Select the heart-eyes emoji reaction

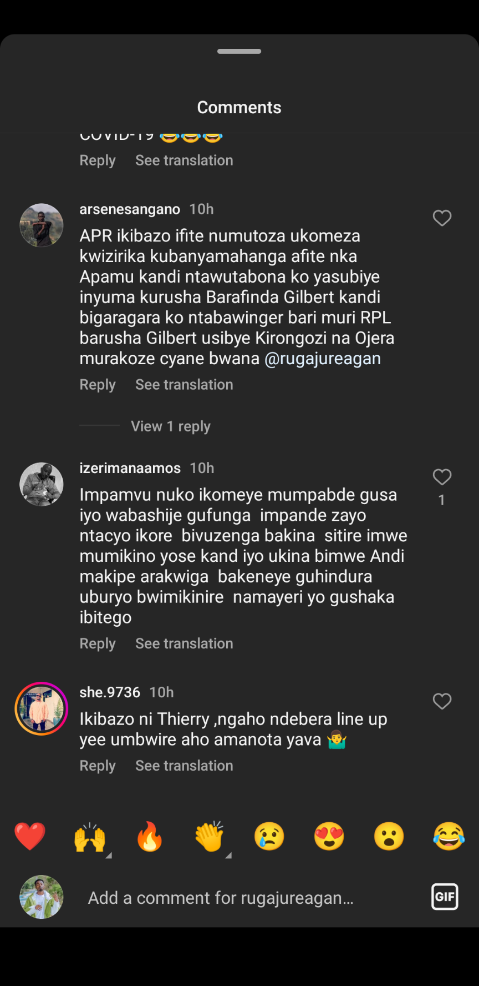tap(329, 836)
